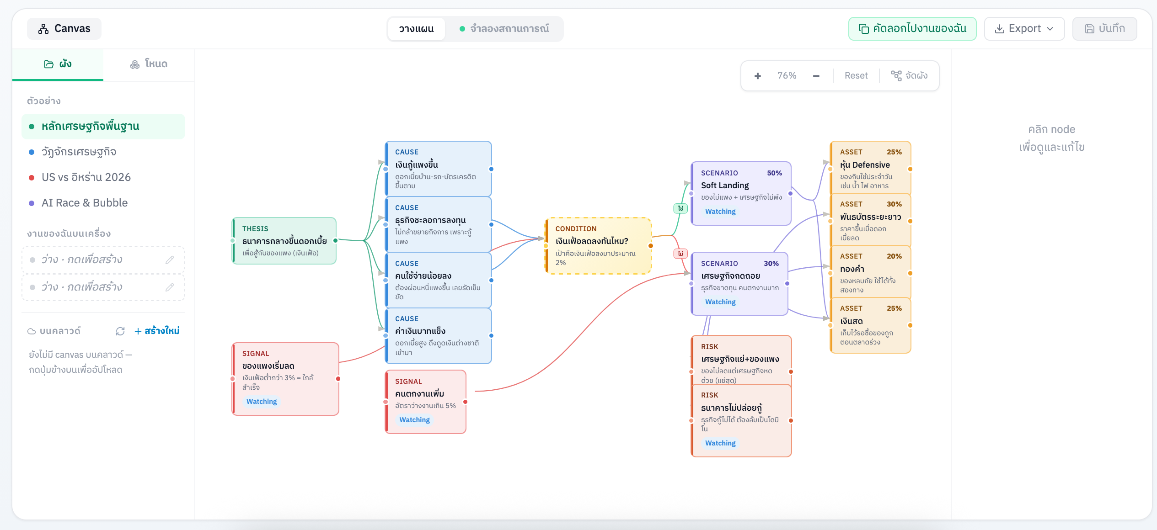Click the บันทึก save icon

1090,28
